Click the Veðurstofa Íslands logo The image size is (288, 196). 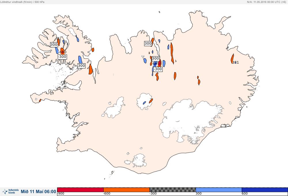pos(10,192)
